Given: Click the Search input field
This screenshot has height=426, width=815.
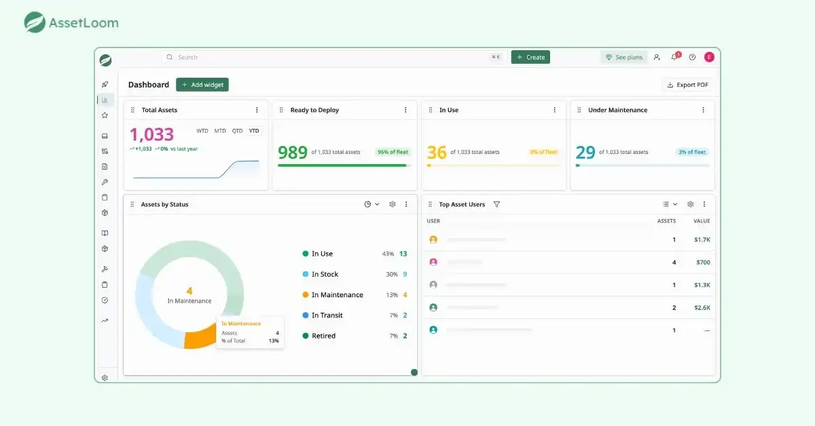Looking at the screenshot, I should (335, 57).
